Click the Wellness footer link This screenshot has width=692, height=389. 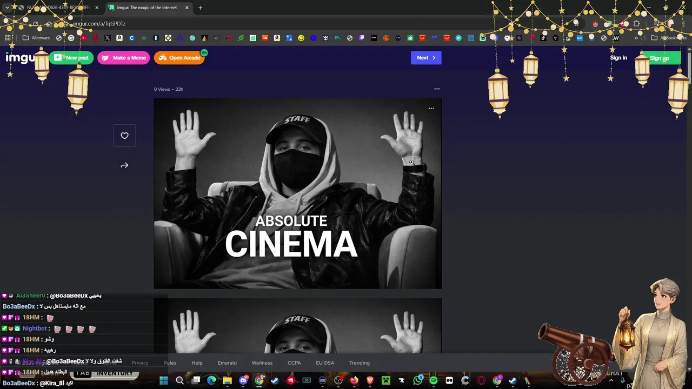tap(262, 363)
